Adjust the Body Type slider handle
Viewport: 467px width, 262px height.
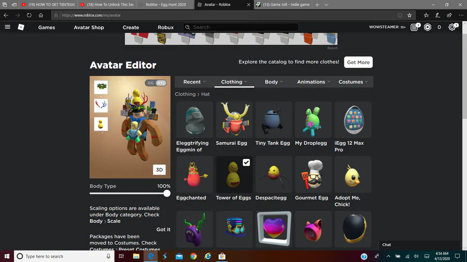tap(167, 193)
